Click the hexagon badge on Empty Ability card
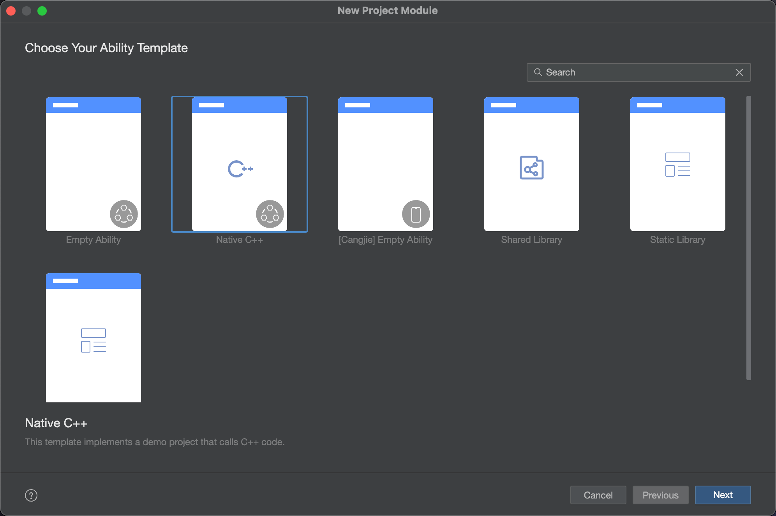Screen dimensions: 776x516 coord(124,214)
